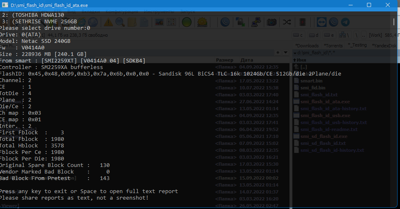Open the Инструменты menu
The height and width of the screenshot is (209, 400).
point(159,12)
